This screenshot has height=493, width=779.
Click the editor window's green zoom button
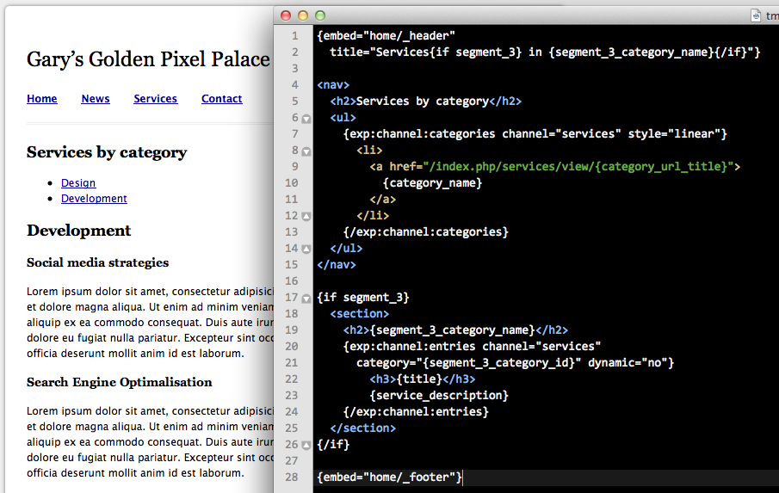(320, 15)
